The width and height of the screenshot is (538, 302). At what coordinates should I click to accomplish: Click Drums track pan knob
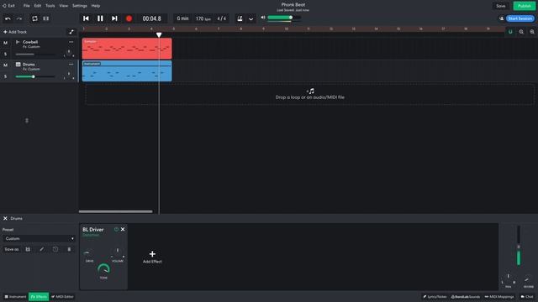69,75
